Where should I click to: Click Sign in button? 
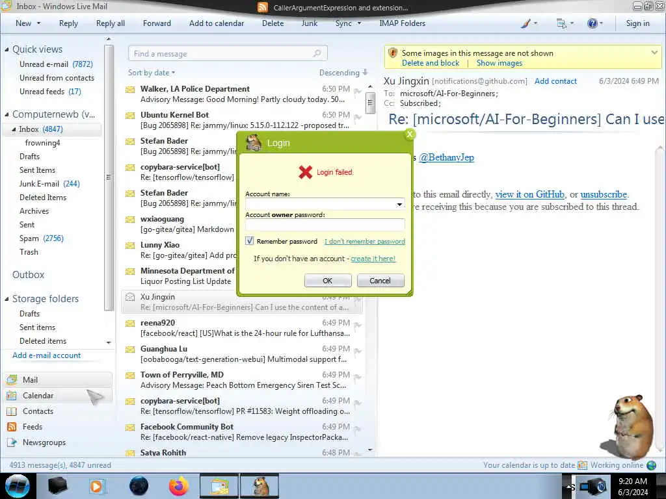click(637, 23)
